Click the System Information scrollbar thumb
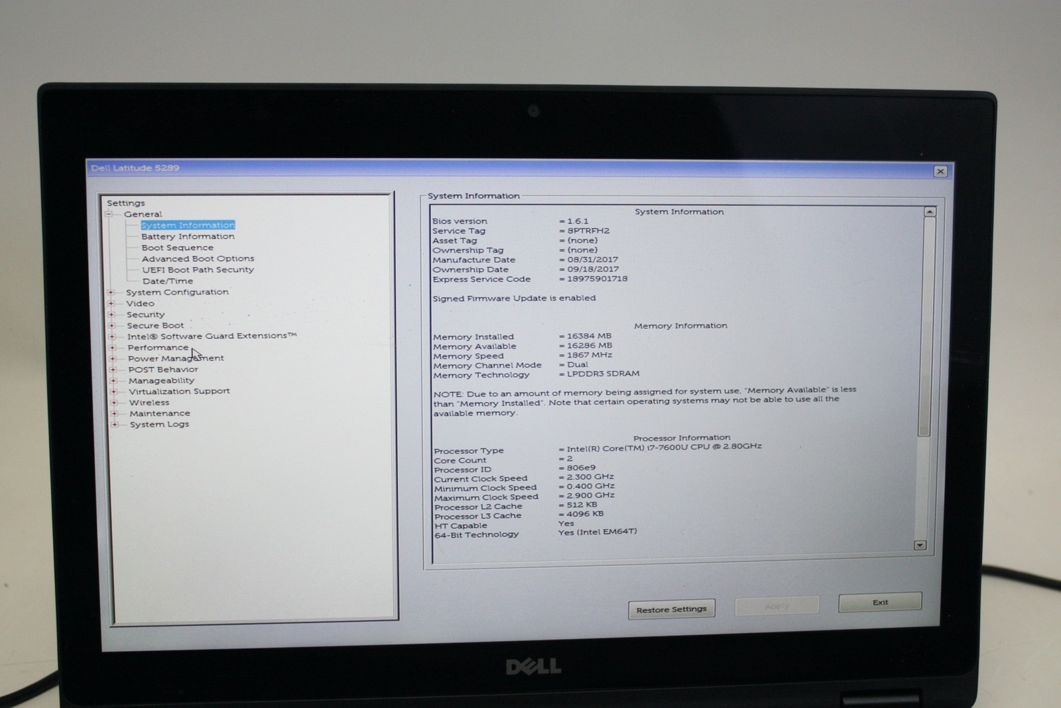1061x708 pixels. click(x=927, y=326)
